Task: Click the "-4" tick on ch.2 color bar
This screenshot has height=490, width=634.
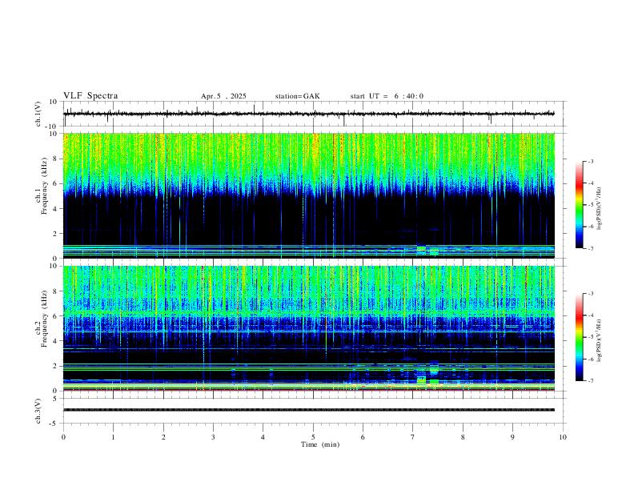Action: coord(590,315)
